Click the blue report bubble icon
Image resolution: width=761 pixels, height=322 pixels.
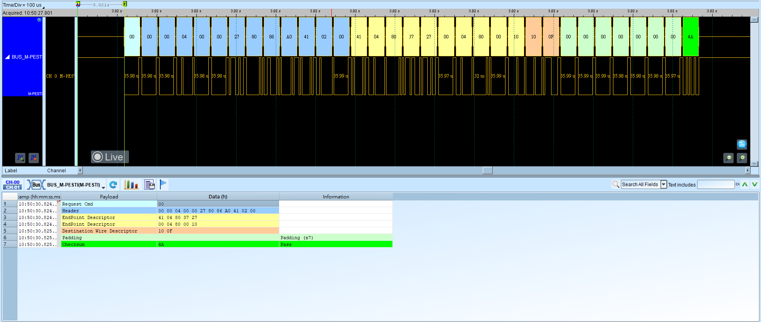(x=742, y=144)
